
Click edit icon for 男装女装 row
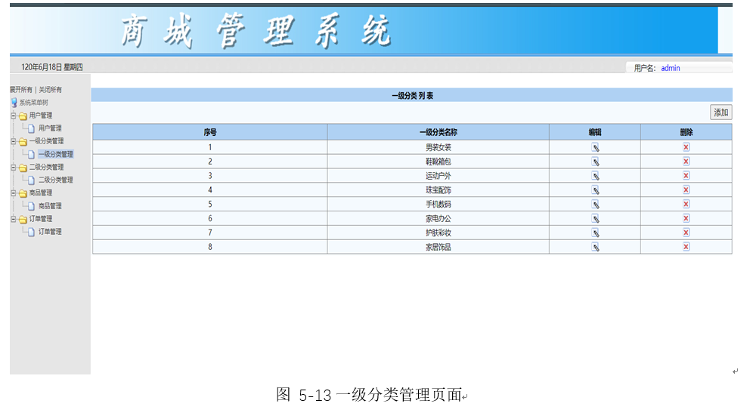[x=595, y=148]
